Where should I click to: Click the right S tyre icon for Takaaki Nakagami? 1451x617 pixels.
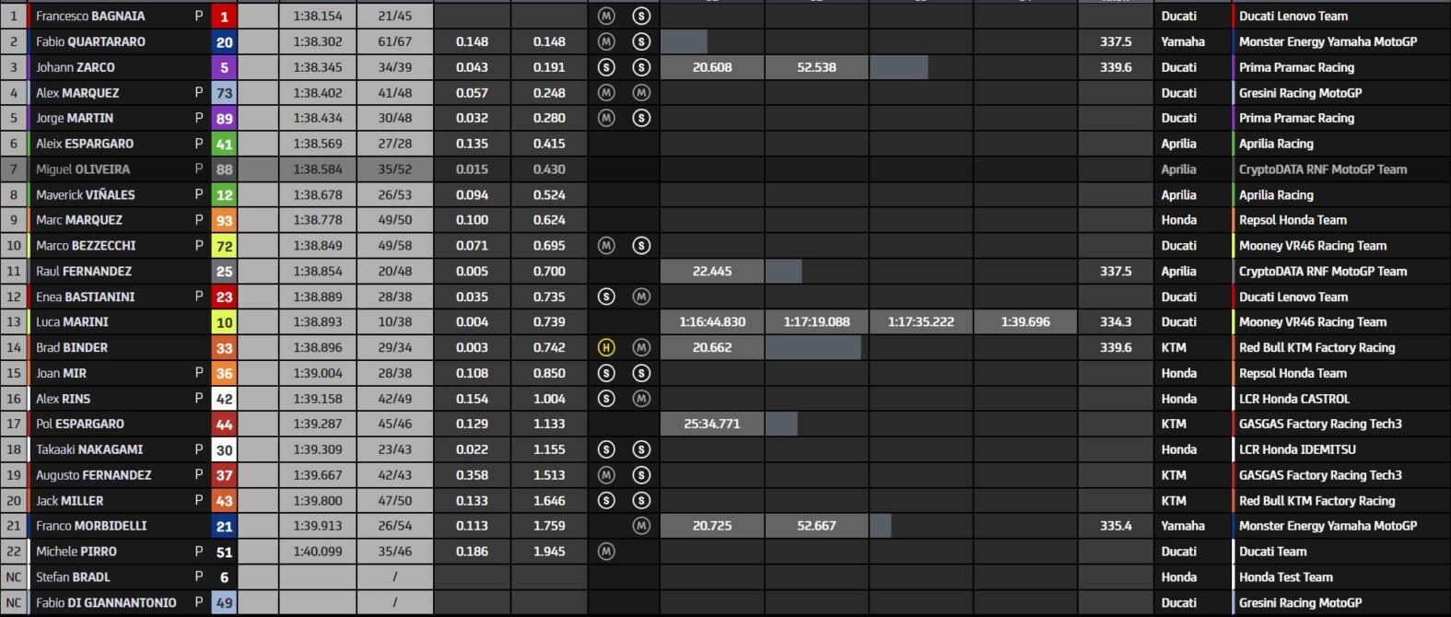pos(641,449)
